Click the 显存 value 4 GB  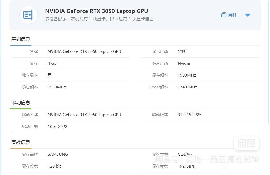point(52,63)
